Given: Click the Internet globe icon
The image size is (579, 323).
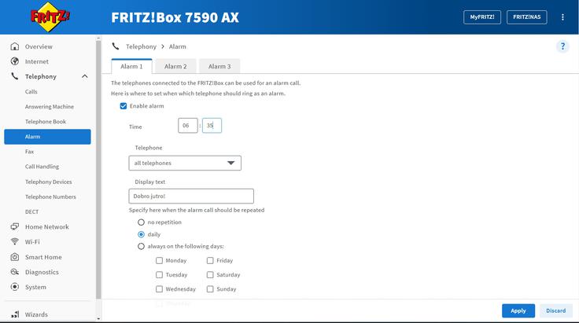Looking at the screenshot, I should pos(15,61).
